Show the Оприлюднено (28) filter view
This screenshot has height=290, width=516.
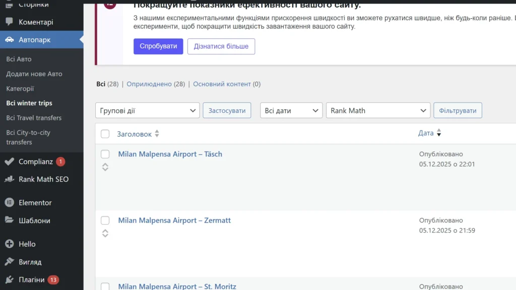pos(156,84)
